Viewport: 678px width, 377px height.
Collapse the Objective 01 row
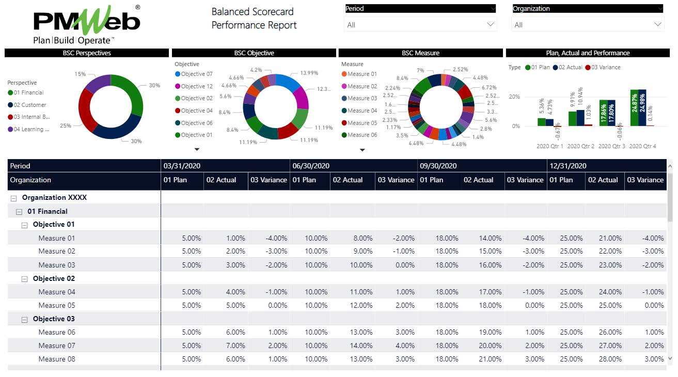pos(24,225)
